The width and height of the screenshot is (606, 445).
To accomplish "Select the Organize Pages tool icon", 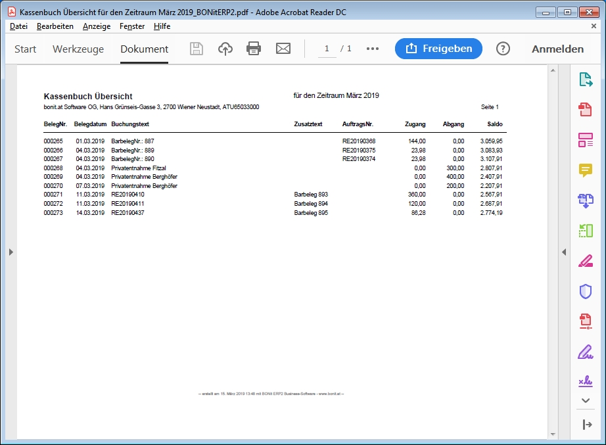I will tap(585, 231).
